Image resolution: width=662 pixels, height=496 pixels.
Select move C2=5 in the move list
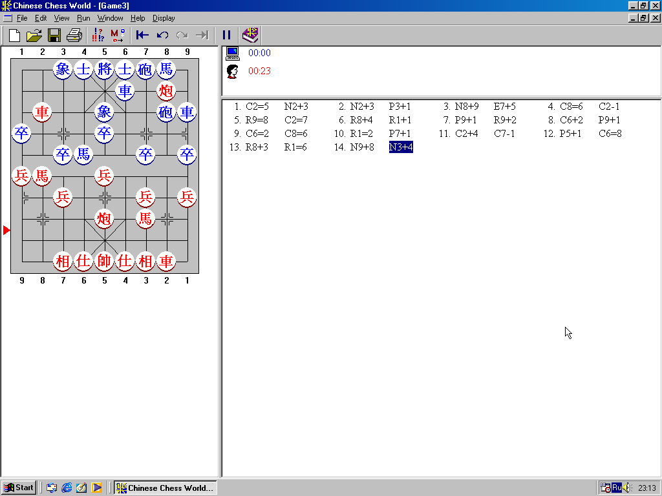257,107
